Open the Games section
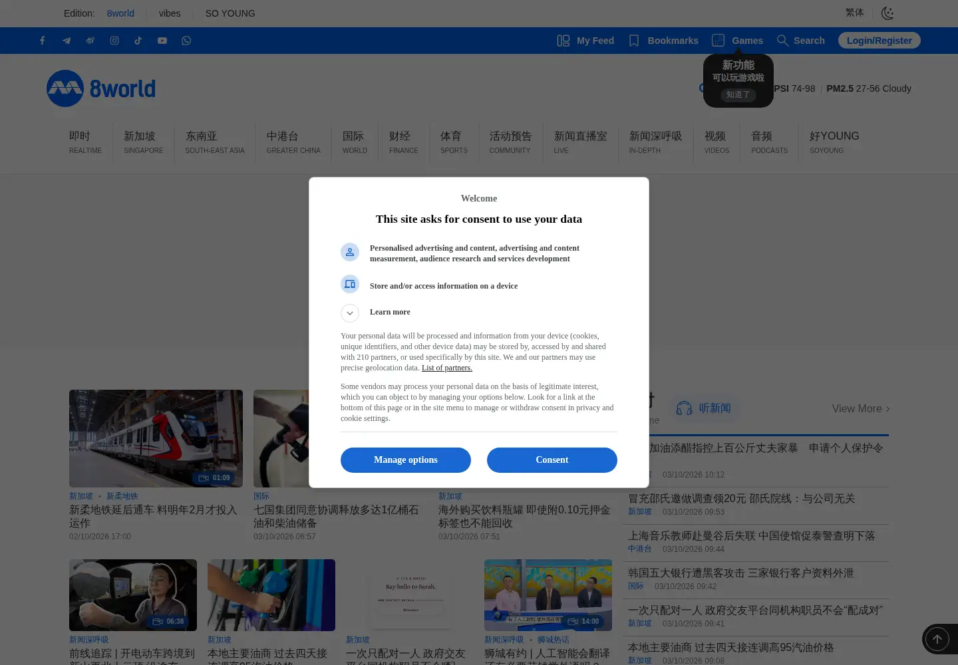 point(737,41)
